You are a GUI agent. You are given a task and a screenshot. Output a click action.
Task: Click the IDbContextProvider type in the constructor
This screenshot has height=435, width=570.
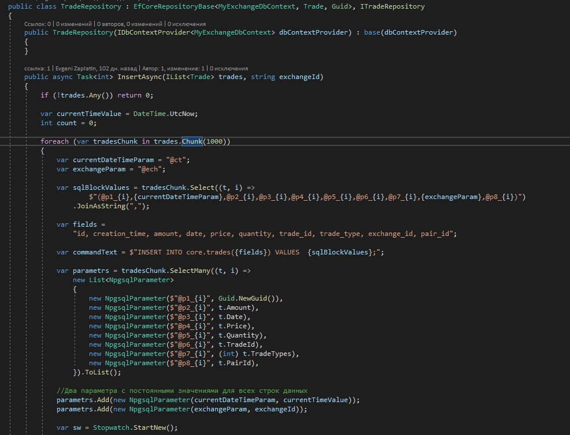[154, 33]
